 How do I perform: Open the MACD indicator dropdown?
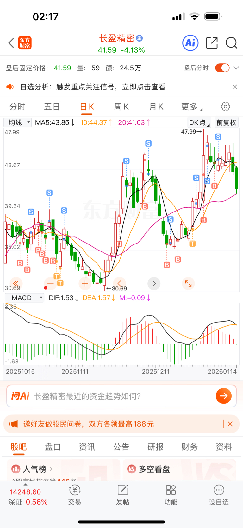point(24,298)
